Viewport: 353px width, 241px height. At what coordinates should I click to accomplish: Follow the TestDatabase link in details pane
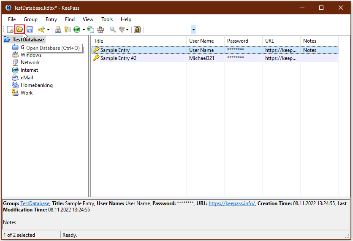coord(35,203)
